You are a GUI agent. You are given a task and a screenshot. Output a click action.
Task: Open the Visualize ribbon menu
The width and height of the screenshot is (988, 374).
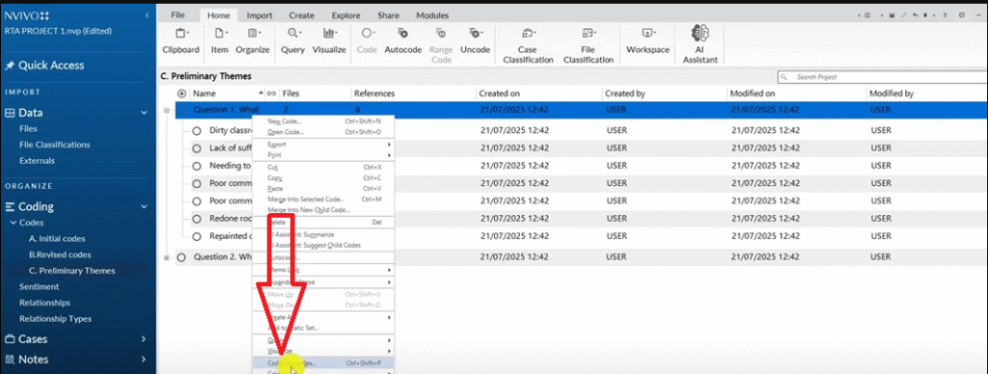[330, 40]
